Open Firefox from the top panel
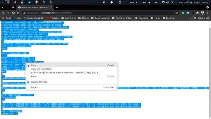 (15, 2)
